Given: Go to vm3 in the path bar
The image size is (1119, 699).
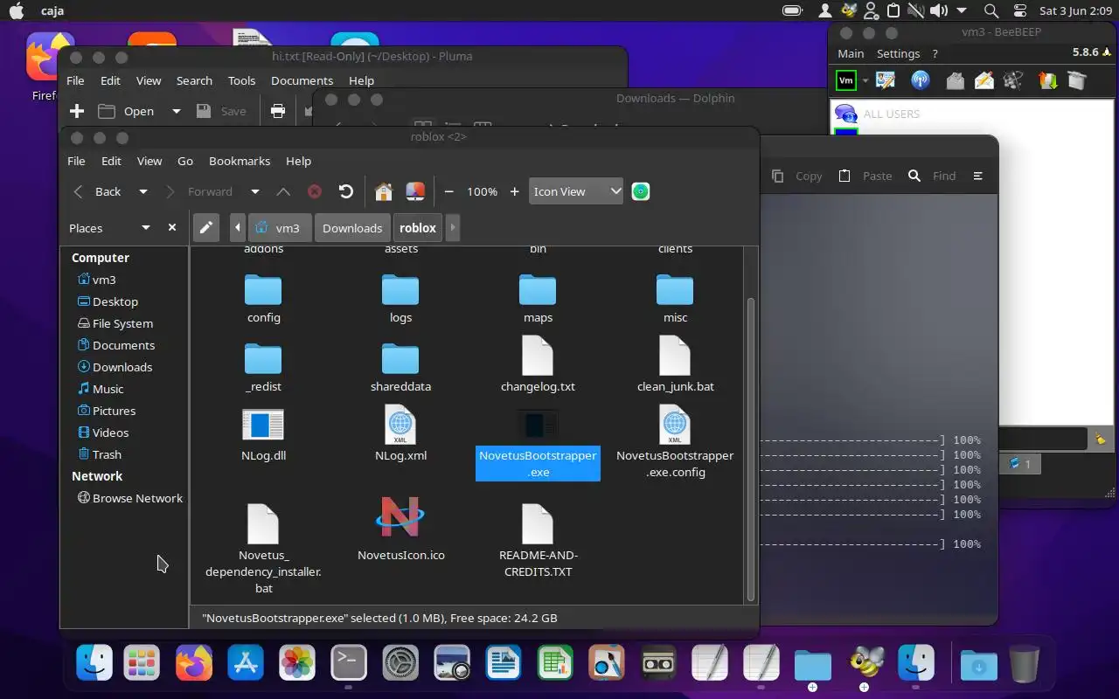Looking at the screenshot, I should pyautogui.click(x=278, y=228).
